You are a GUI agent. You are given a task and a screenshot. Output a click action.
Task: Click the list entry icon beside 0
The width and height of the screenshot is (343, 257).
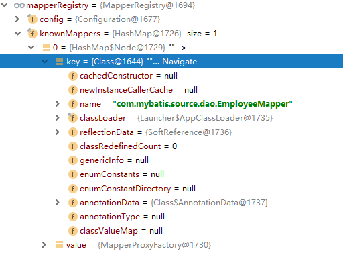46,48
